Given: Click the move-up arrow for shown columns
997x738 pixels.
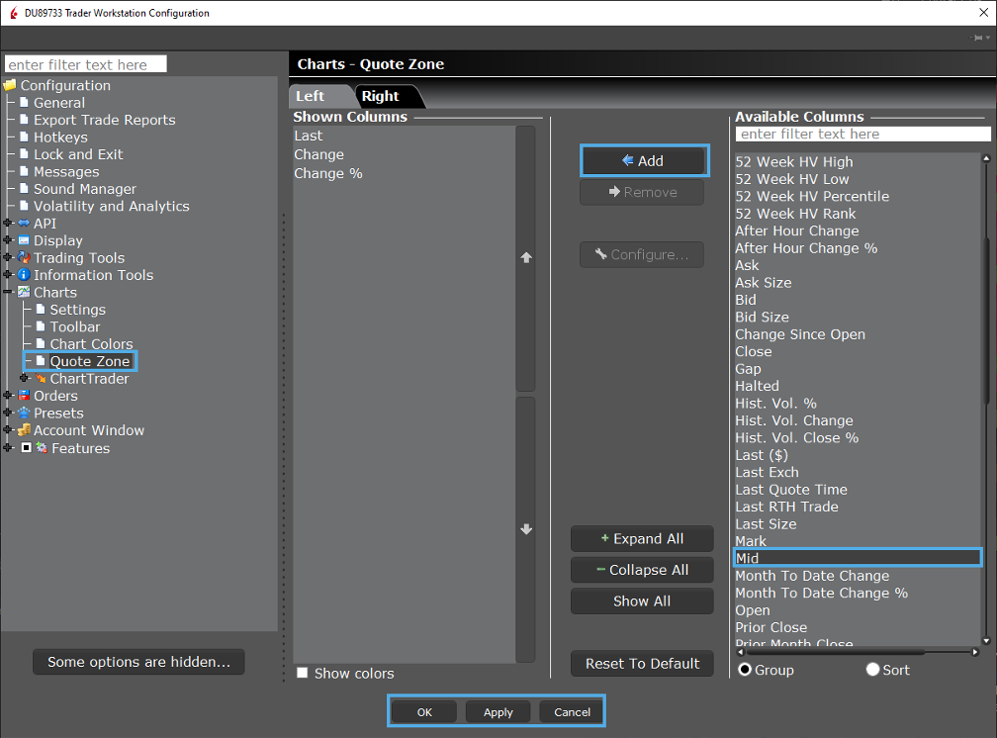Looking at the screenshot, I should coord(526,257).
